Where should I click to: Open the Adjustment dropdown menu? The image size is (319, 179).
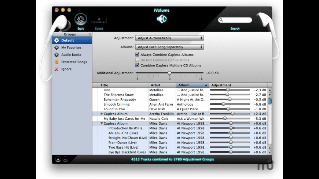(x=169, y=38)
